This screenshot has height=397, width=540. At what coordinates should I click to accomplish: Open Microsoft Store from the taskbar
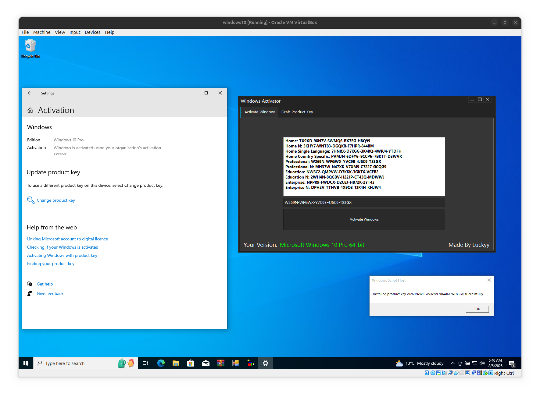191,363
